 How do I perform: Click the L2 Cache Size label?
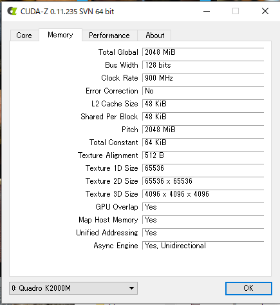coord(115,104)
